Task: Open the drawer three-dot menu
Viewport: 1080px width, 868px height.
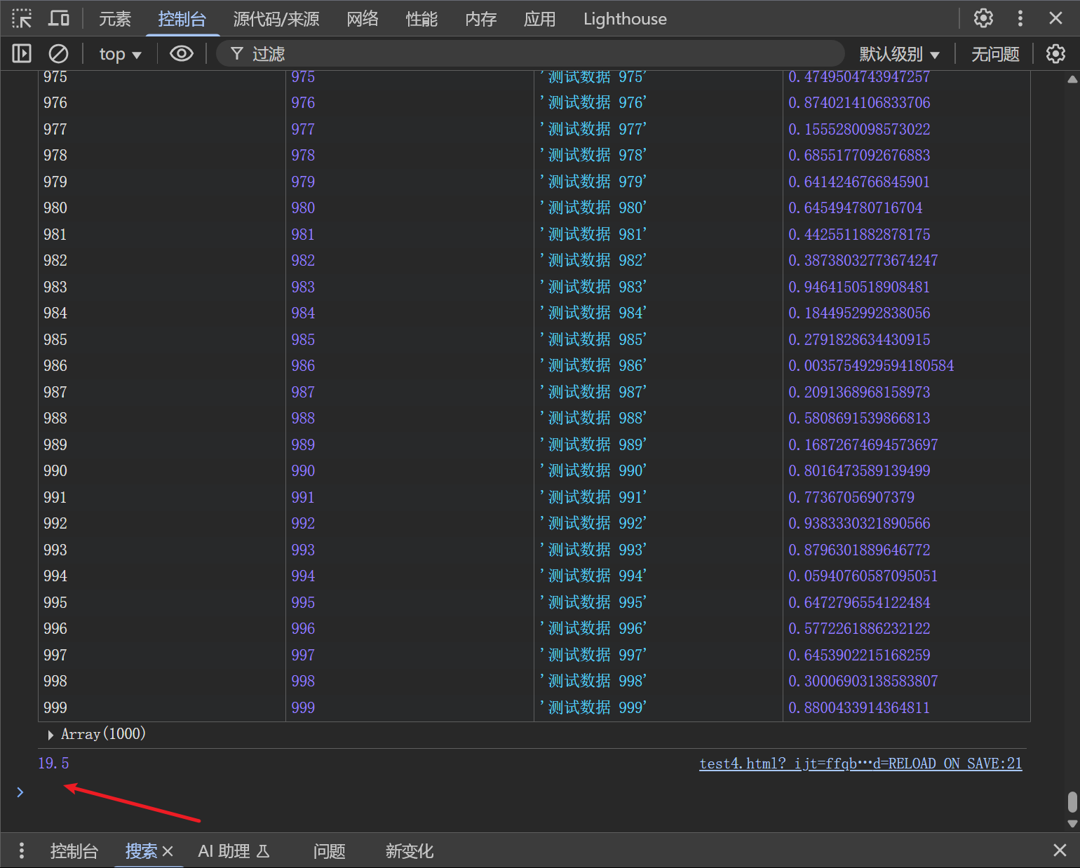Action: coord(22,851)
